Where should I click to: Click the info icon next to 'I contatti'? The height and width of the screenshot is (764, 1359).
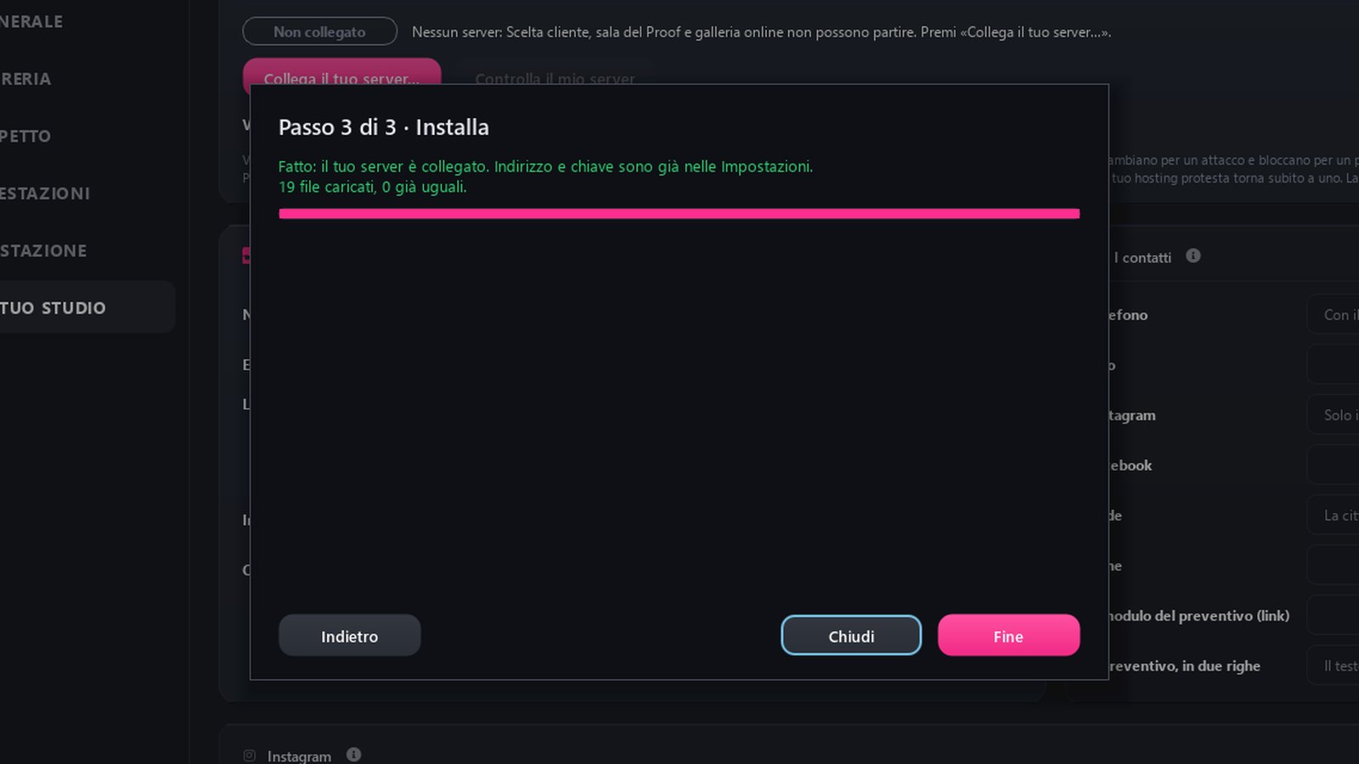click(1193, 256)
